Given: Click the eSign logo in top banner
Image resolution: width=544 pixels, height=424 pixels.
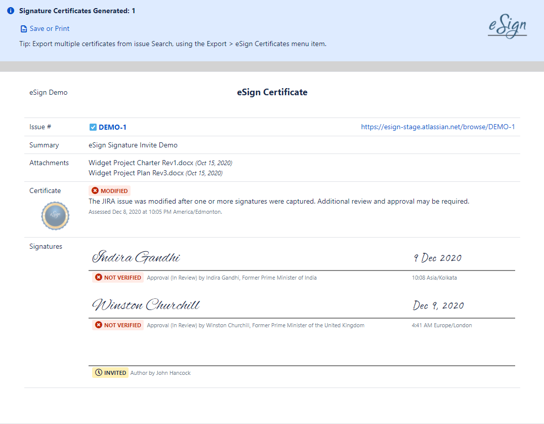Looking at the screenshot, I should click(x=507, y=27).
